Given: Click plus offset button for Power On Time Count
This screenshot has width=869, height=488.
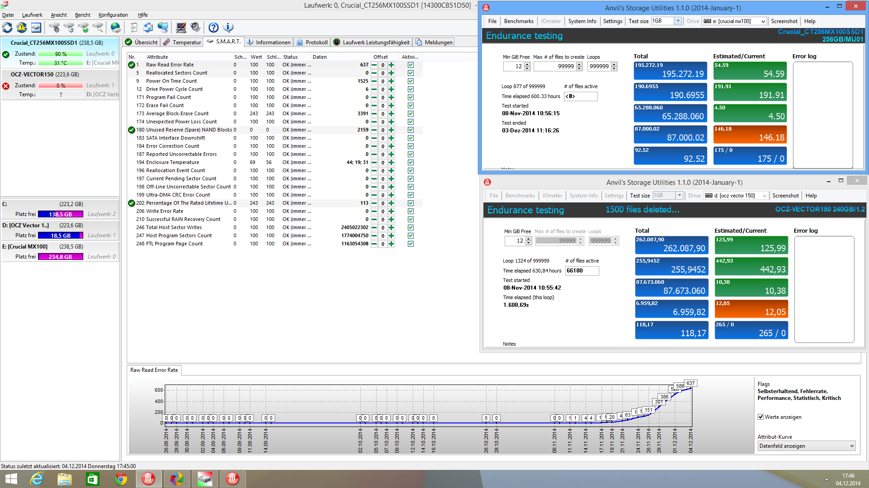Looking at the screenshot, I should 392,81.
